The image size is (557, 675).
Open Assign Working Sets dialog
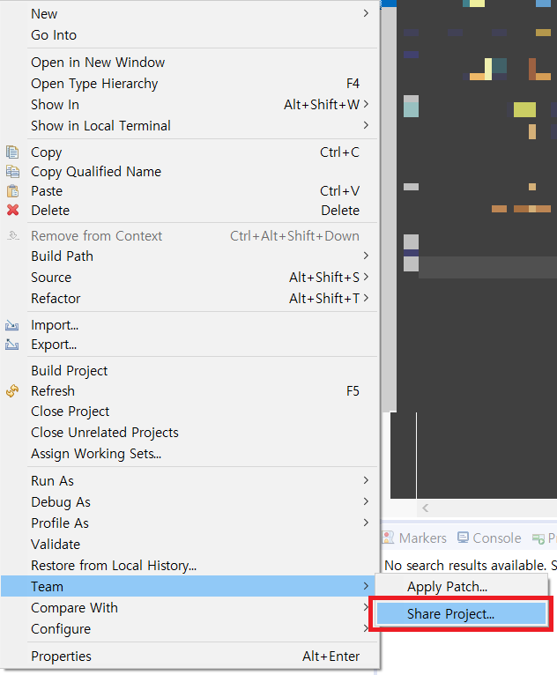pos(189,453)
